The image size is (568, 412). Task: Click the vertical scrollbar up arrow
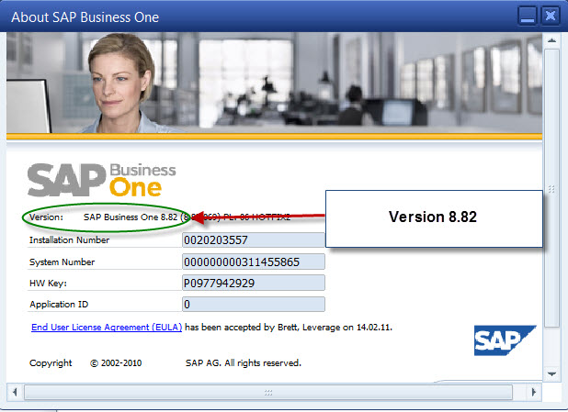tap(551, 41)
